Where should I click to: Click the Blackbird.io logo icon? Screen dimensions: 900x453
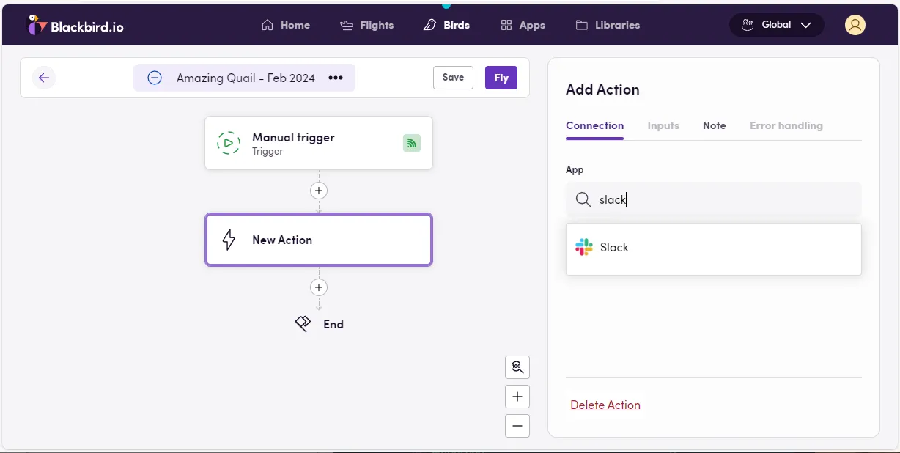(35, 24)
